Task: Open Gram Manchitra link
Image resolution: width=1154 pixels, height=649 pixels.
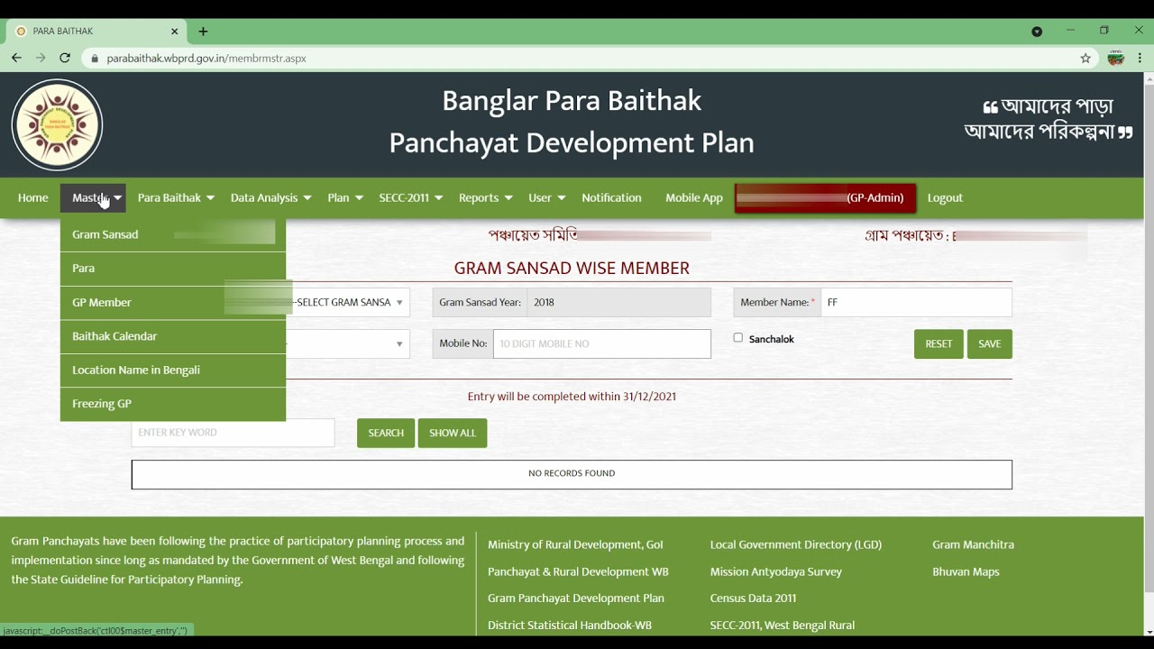Action: coord(973,544)
